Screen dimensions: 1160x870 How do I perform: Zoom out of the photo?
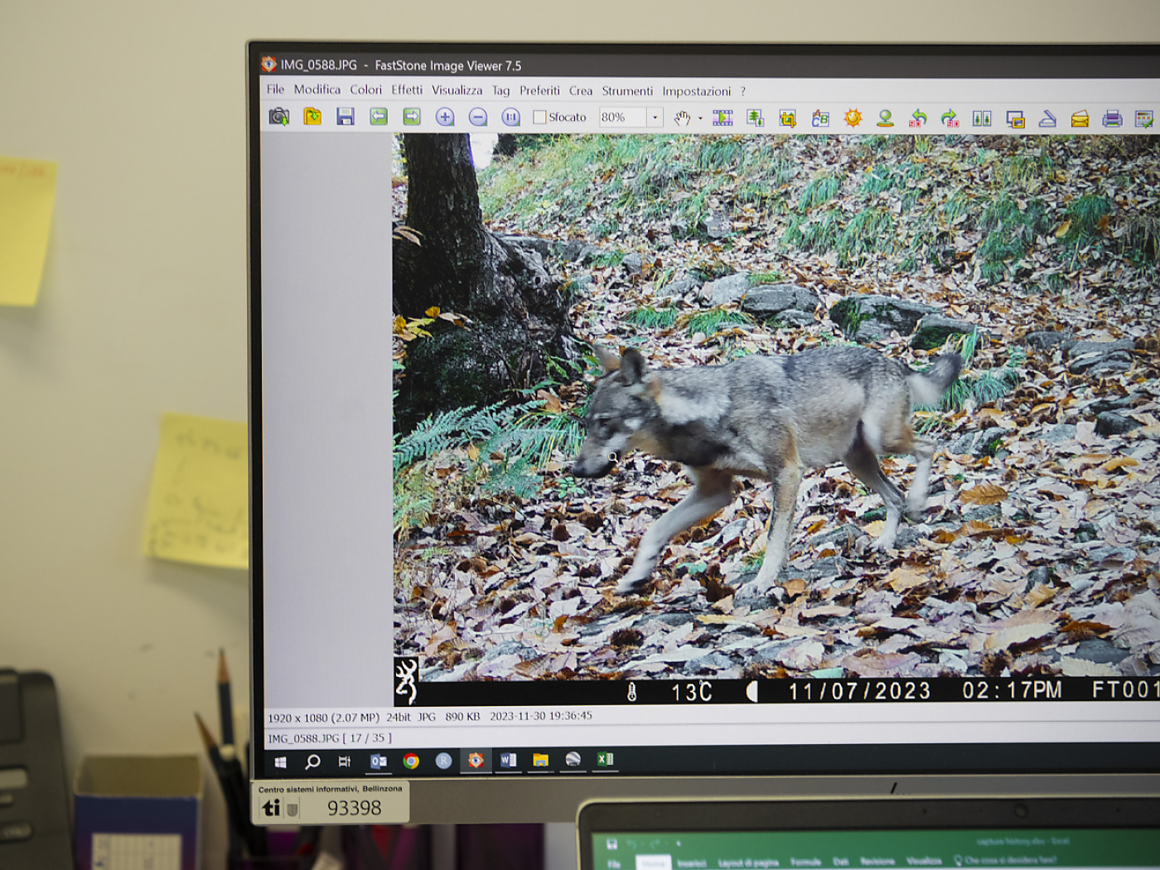(476, 117)
